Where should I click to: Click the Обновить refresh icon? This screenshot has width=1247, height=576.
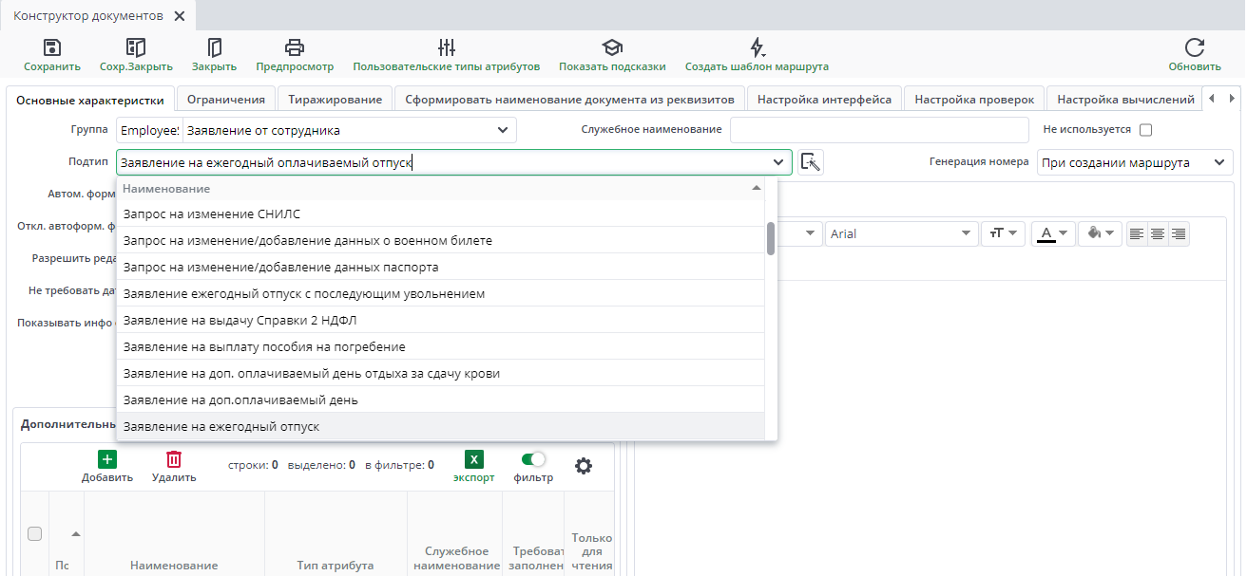coord(1195,47)
